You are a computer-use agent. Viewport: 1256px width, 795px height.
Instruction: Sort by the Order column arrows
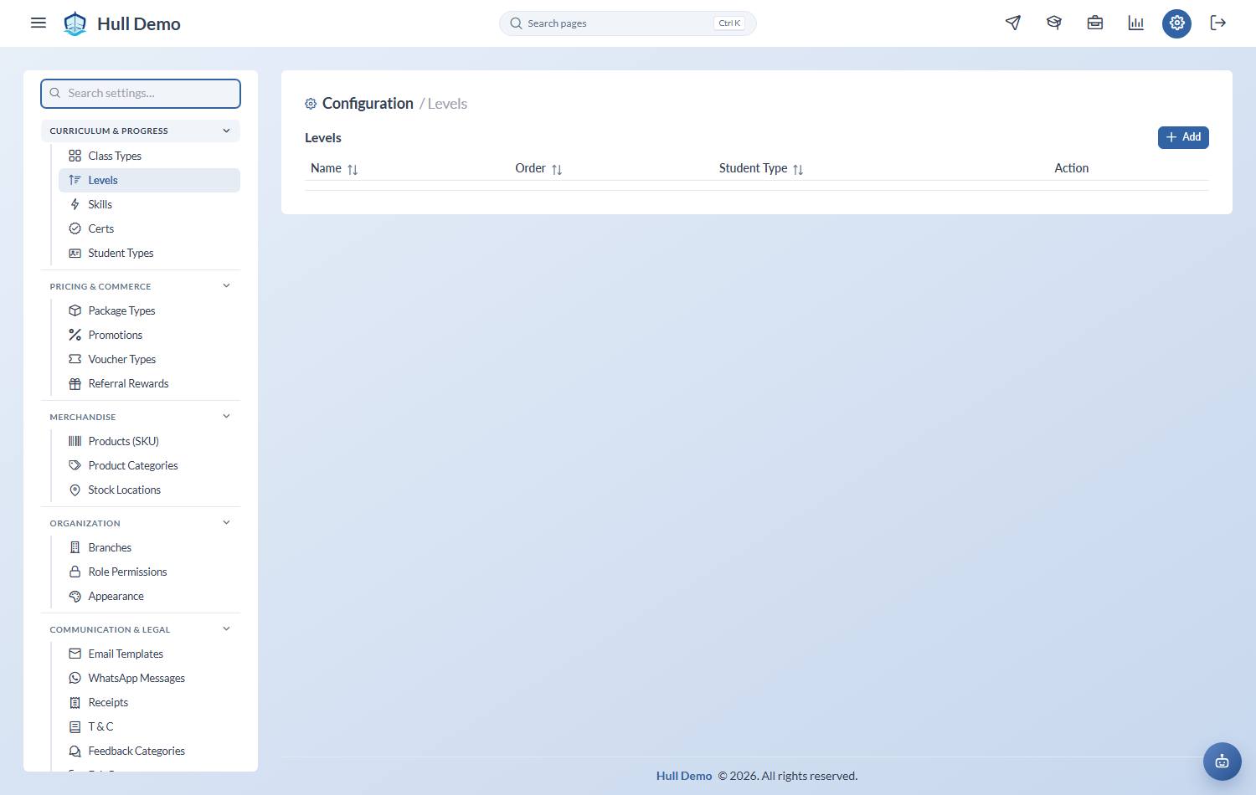pos(557,169)
